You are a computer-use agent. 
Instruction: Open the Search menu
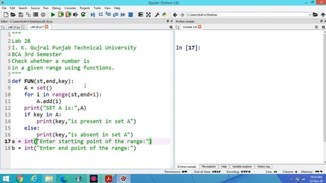pyautogui.click(x=23, y=8)
